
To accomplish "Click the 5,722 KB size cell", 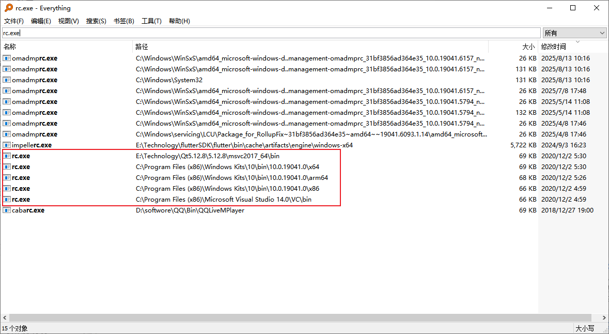I will 524,145.
